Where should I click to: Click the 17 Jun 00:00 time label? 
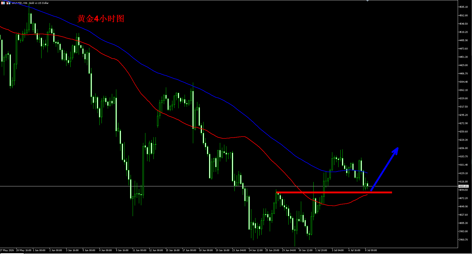click(x=189, y=250)
